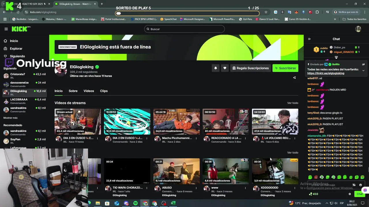Select davooxeneize channel in sidebar

coord(24,84)
